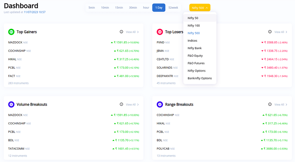Select the 10min timeframe
The width and height of the screenshot is (295, 162).
[105, 8]
